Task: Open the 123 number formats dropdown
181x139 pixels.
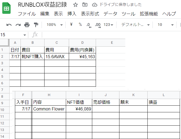Action: pos(108,25)
